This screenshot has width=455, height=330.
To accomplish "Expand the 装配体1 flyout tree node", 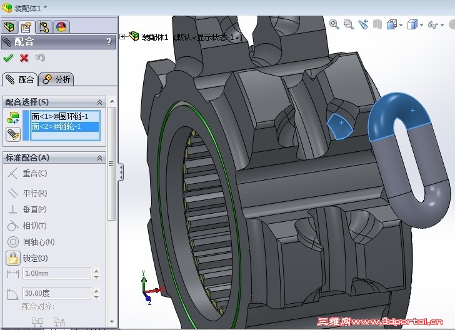I will pos(122,37).
